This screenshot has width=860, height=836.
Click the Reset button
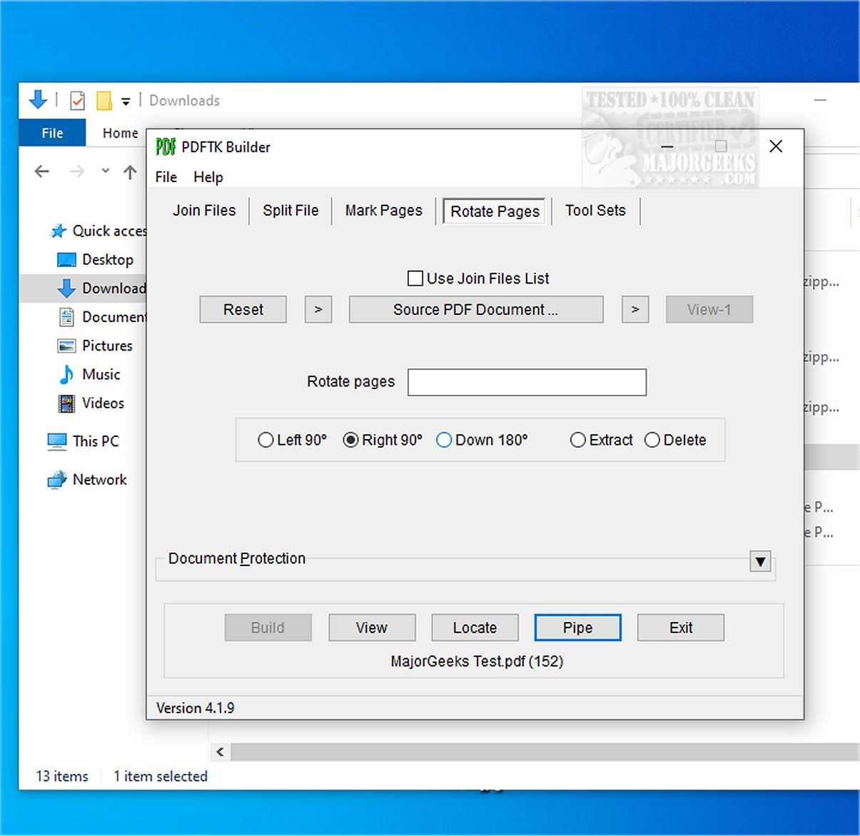243,310
